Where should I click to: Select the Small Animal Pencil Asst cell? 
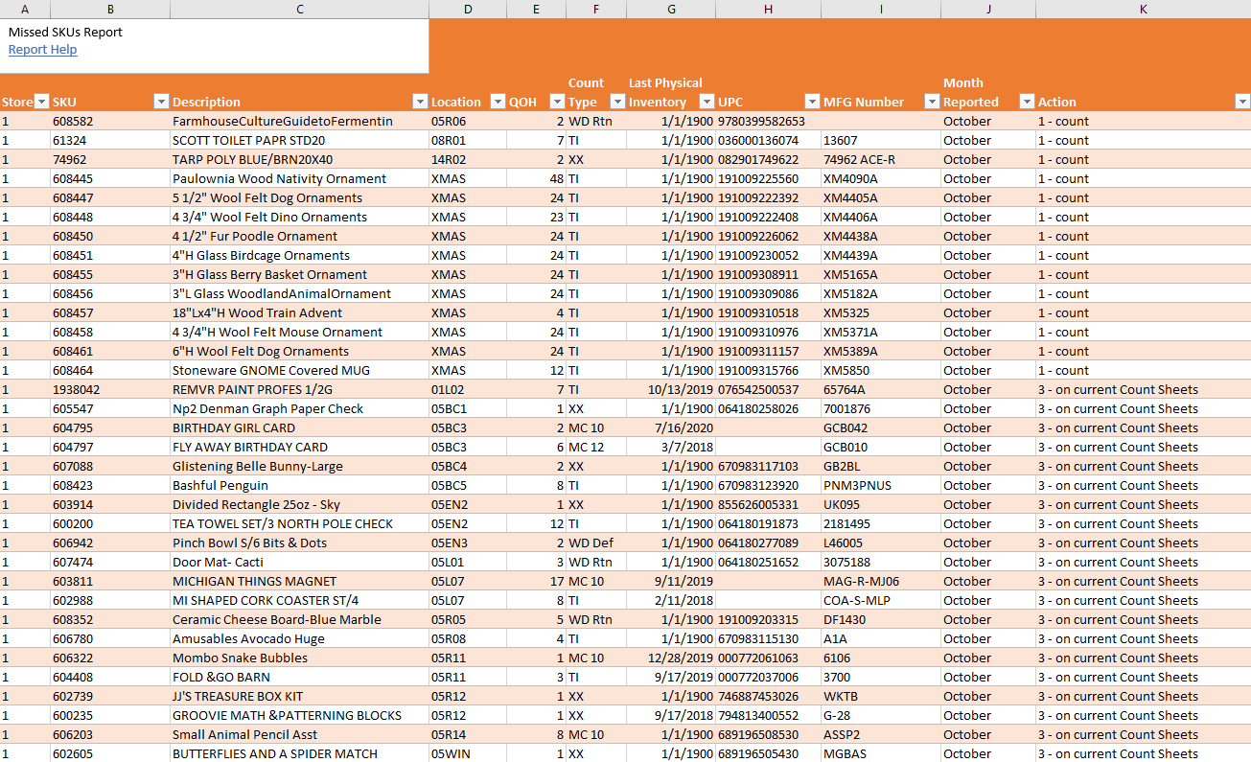click(x=300, y=734)
